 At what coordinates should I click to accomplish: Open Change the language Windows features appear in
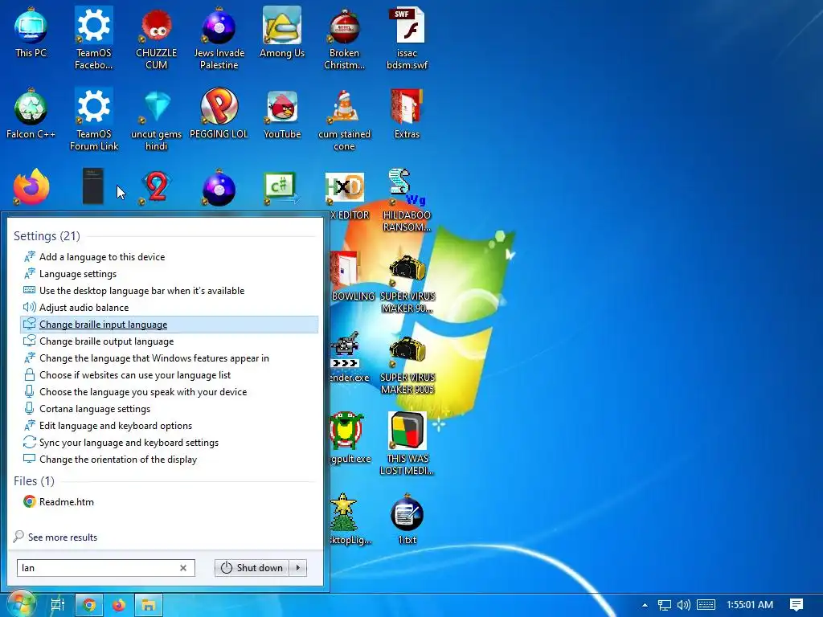coord(169,358)
